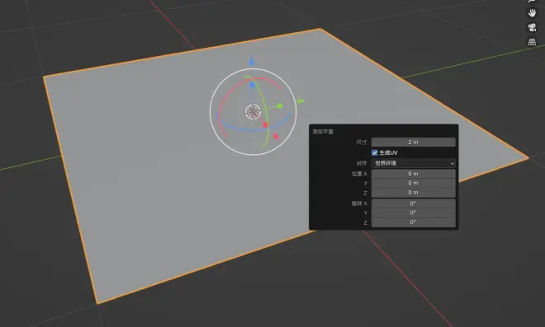Collapse the 添加平面 panel header

coord(323,132)
